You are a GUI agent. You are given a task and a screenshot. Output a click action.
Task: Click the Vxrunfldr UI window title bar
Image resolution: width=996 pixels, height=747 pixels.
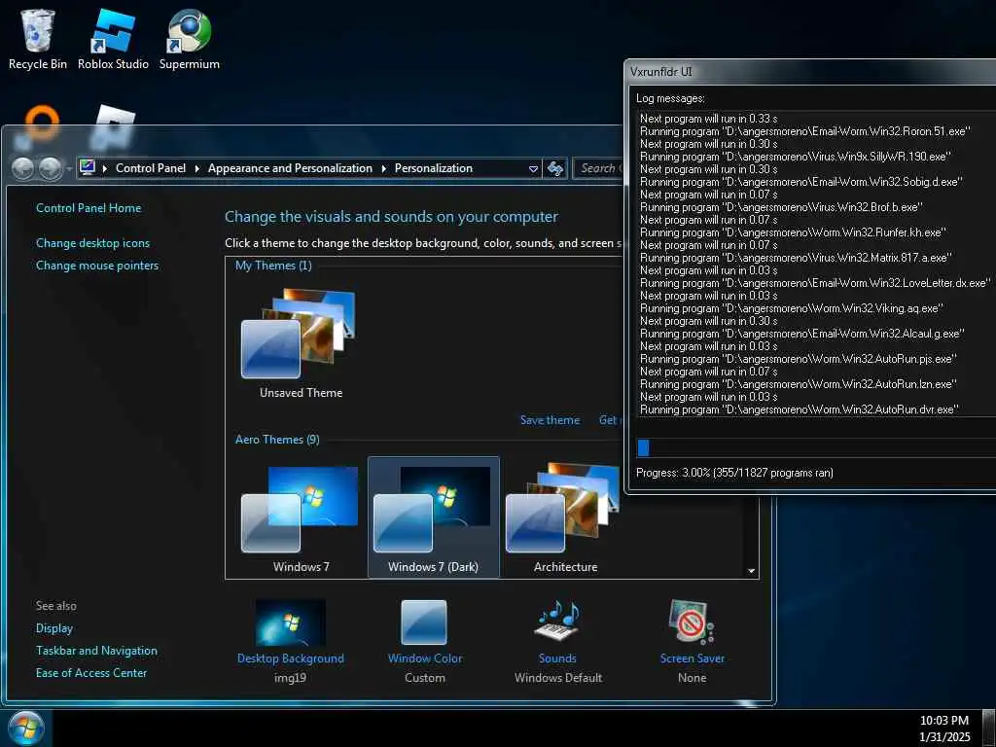point(810,72)
